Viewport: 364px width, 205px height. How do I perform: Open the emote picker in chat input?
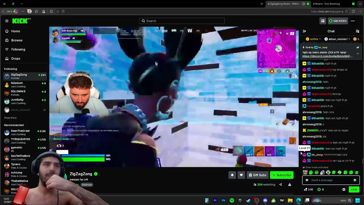pos(355,180)
